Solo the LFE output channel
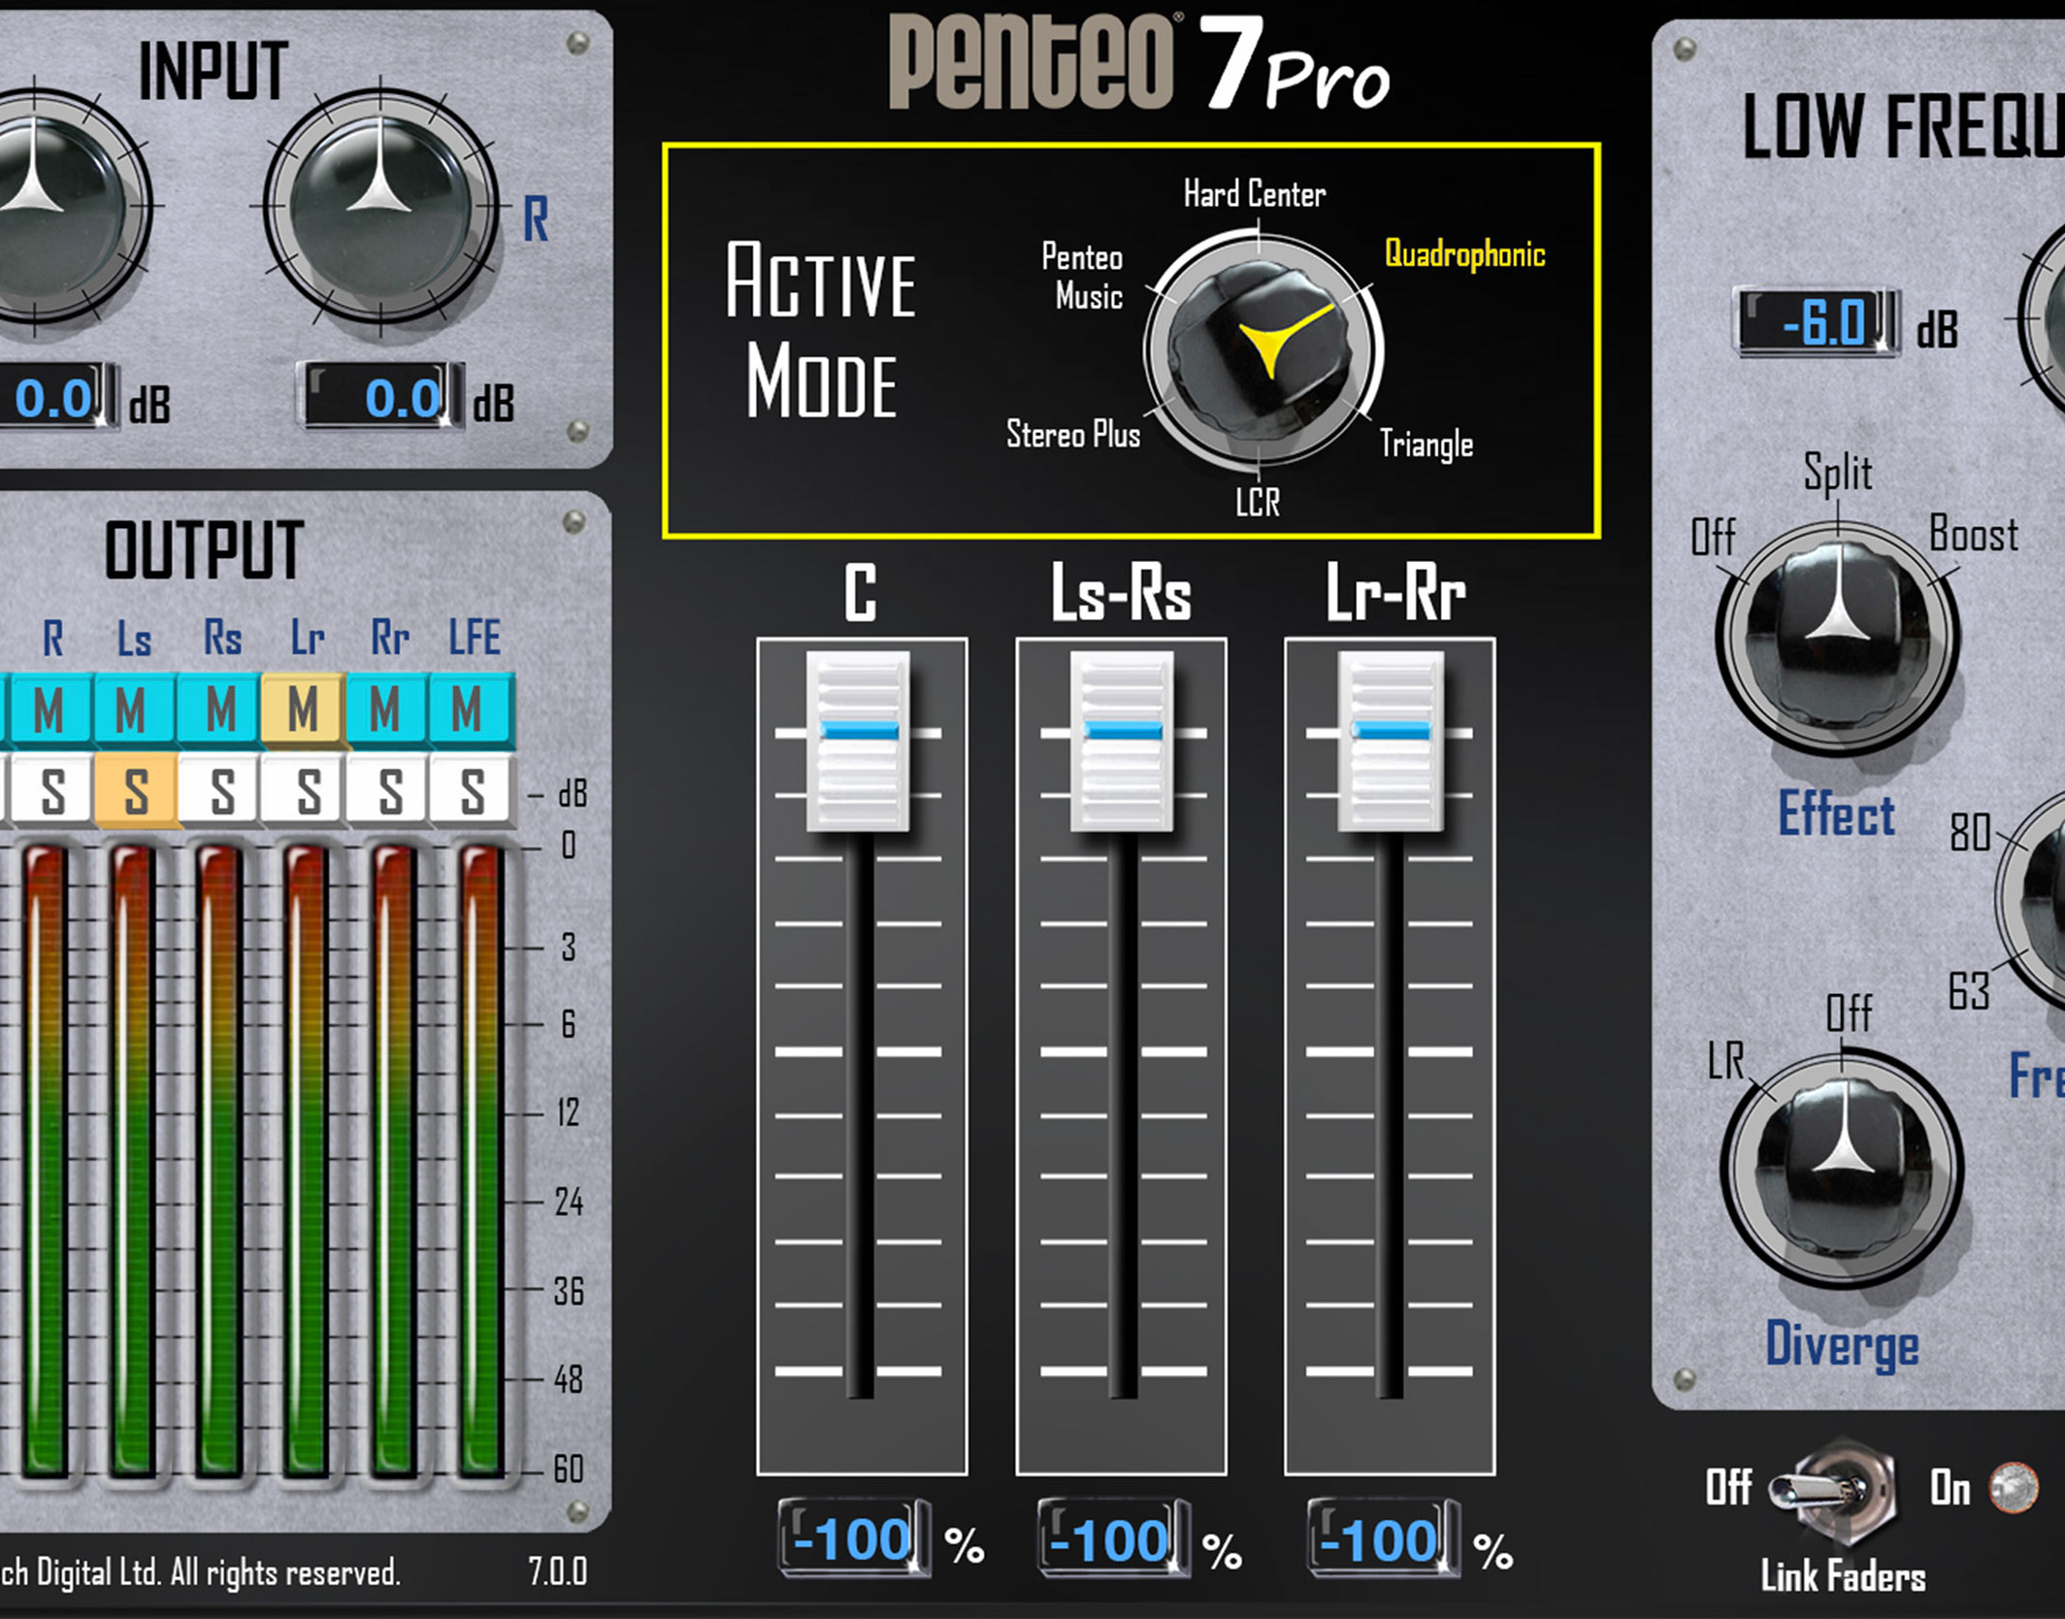Image resolution: width=2065 pixels, height=1619 pixels. [x=472, y=790]
